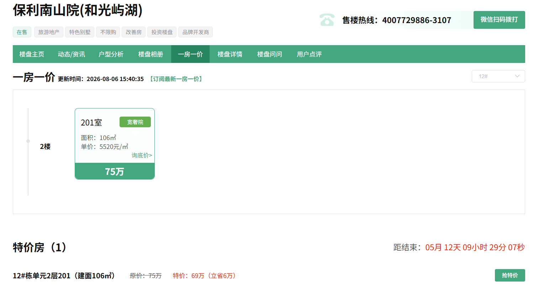This screenshot has width=544, height=289.
Task: Click the 特价：69万 special price text
Action: pyautogui.click(x=204, y=276)
